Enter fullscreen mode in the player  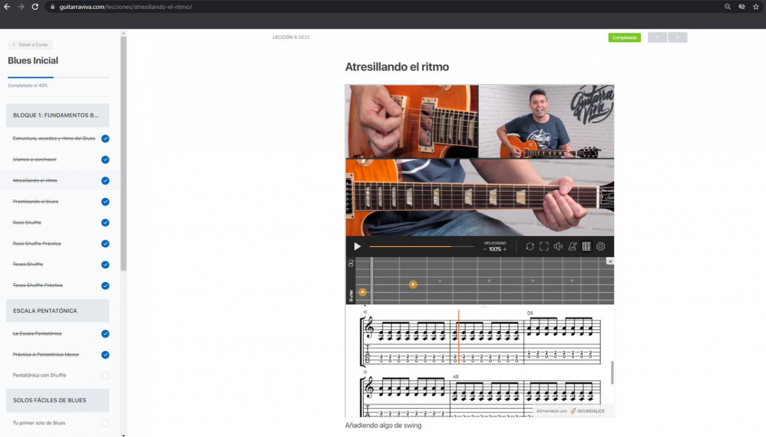[x=544, y=247]
